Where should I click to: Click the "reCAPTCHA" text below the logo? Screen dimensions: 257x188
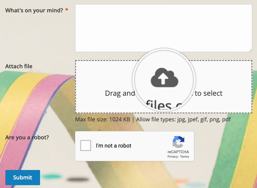[178, 152]
